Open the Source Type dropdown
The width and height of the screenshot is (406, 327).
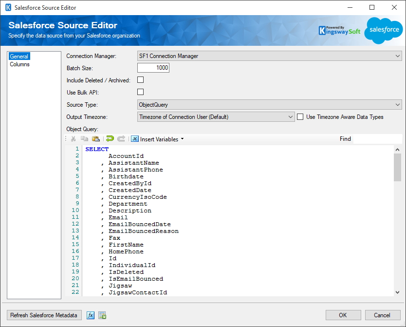269,105
